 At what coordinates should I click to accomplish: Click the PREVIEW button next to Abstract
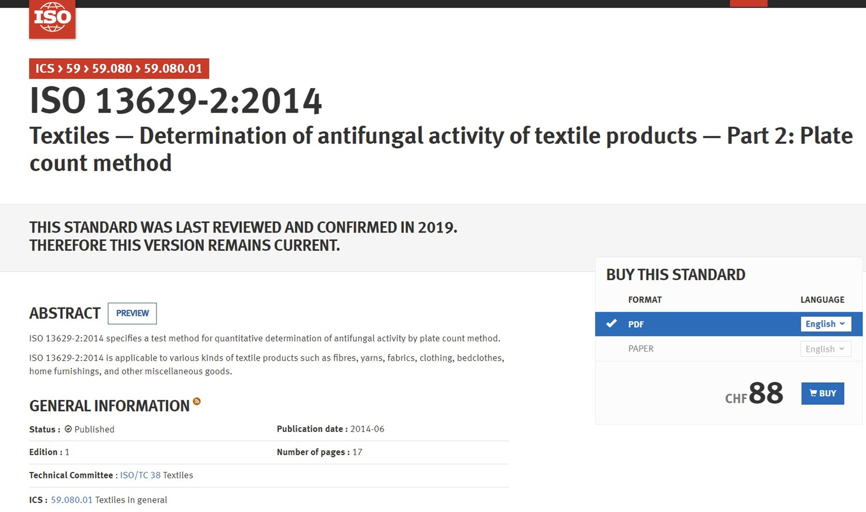132,313
